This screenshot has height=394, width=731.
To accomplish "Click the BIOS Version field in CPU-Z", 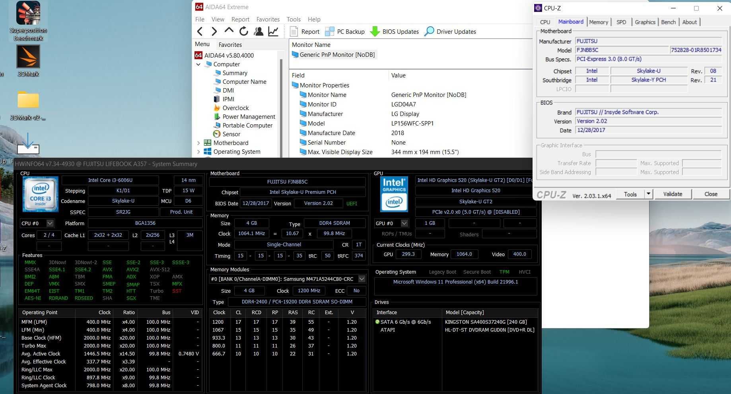I will point(648,121).
